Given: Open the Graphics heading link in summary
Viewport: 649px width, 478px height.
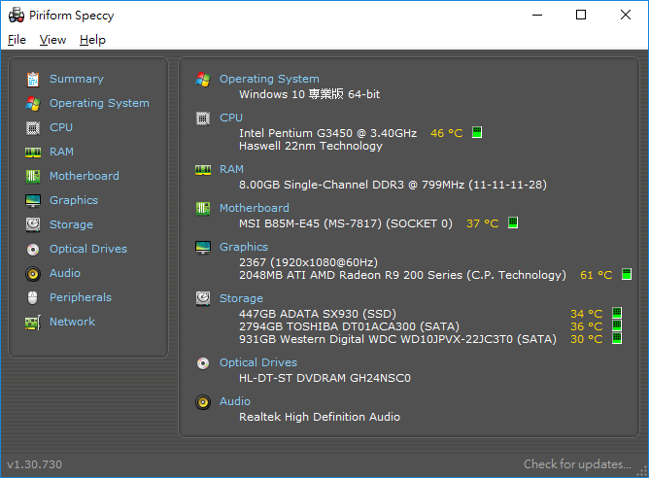Looking at the screenshot, I should [243, 247].
